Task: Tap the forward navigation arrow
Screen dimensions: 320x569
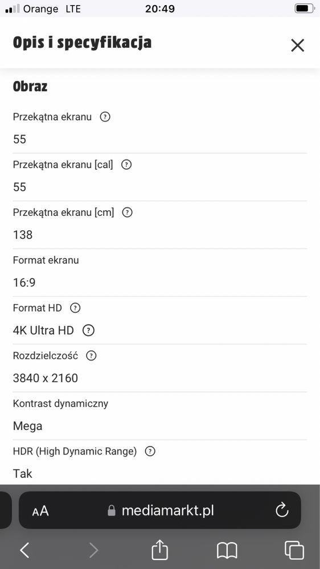Action: [93, 550]
